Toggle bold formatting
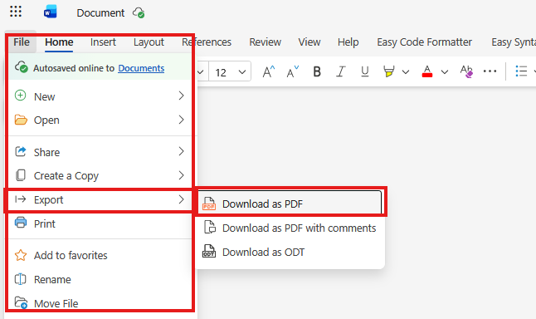Image resolution: width=536 pixels, height=319 pixels. pyautogui.click(x=317, y=71)
